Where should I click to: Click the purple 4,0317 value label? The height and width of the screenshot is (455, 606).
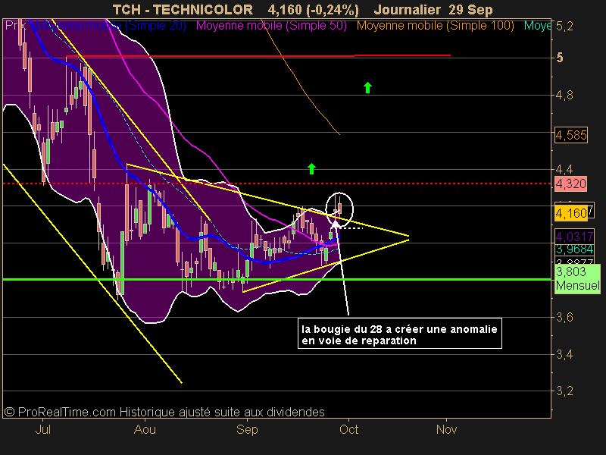point(574,237)
